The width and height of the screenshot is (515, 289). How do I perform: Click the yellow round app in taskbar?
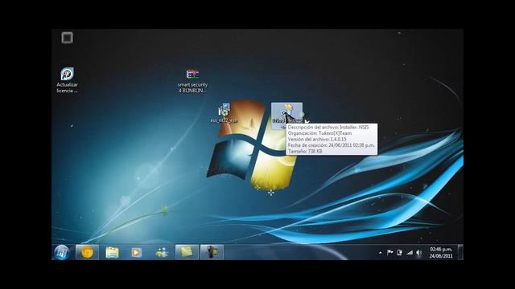[87, 252]
